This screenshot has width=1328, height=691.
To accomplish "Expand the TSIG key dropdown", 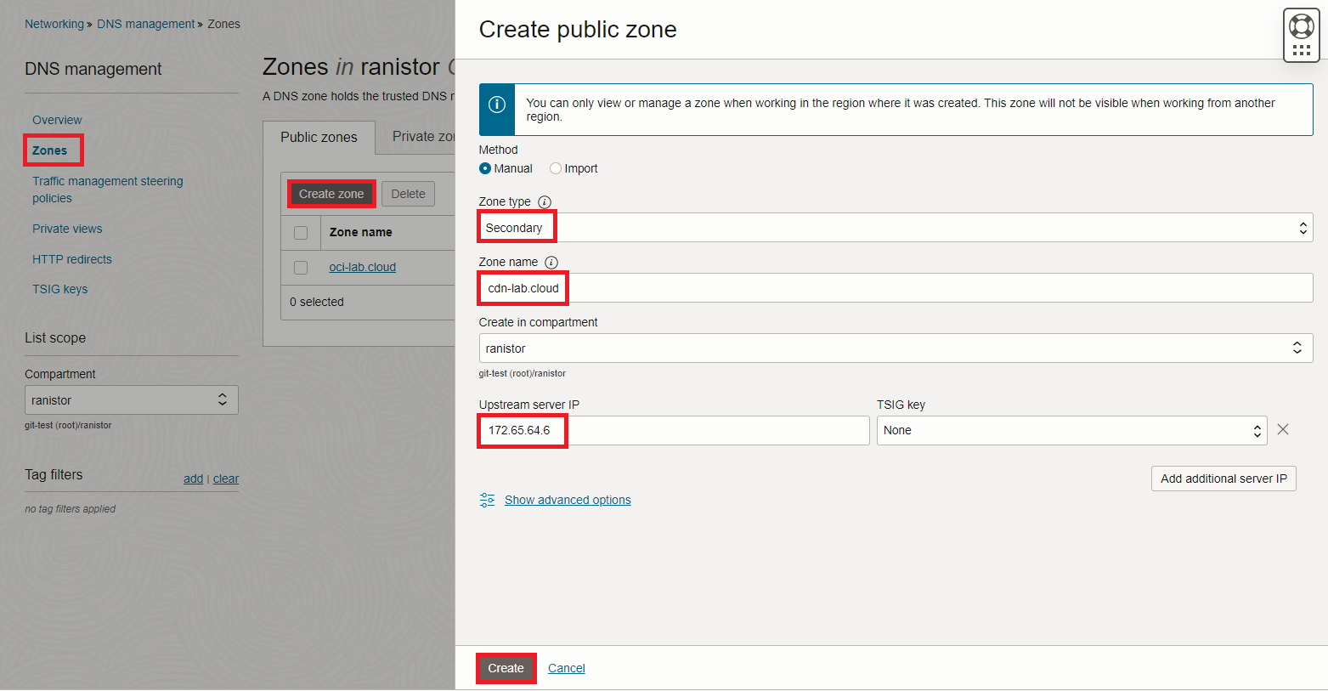I will point(1071,431).
